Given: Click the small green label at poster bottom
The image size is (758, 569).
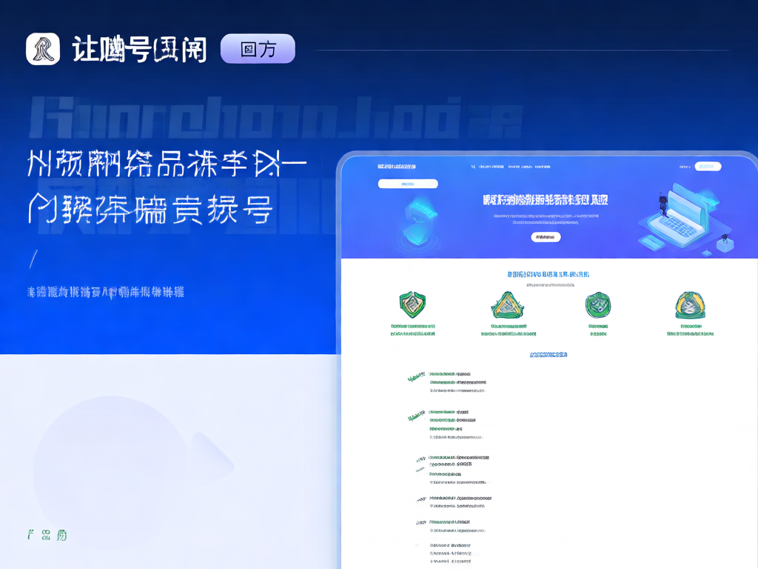Looking at the screenshot, I should pyautogui.click(x=47, y=534).
